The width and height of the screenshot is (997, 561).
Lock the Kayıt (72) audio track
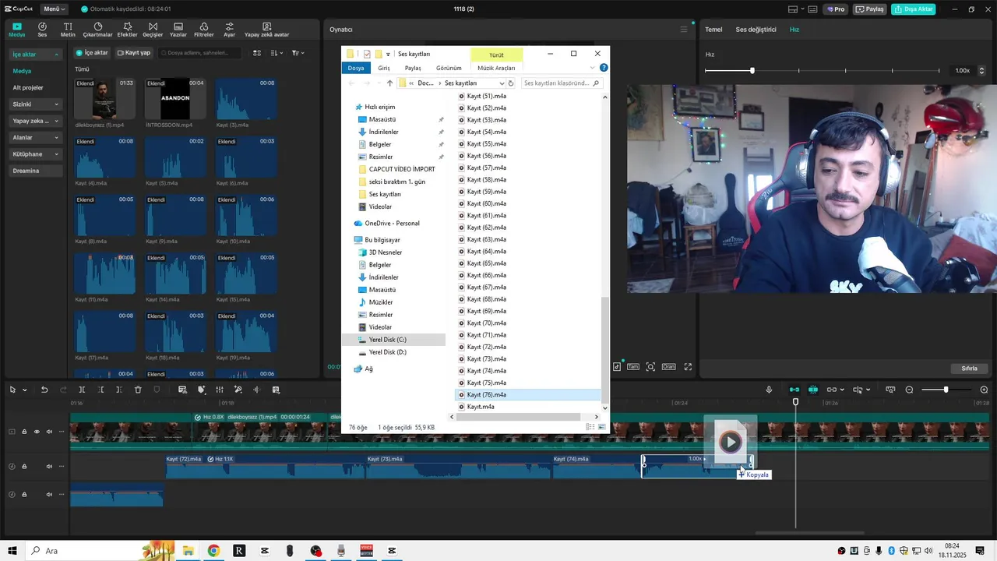24,467
